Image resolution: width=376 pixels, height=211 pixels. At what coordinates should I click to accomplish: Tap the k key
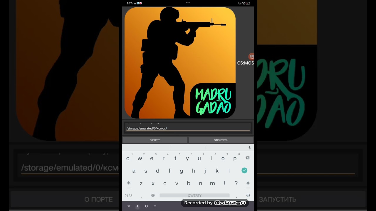[217, 171]
